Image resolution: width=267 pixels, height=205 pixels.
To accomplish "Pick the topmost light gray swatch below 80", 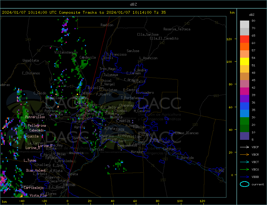I will coord(244,24).
